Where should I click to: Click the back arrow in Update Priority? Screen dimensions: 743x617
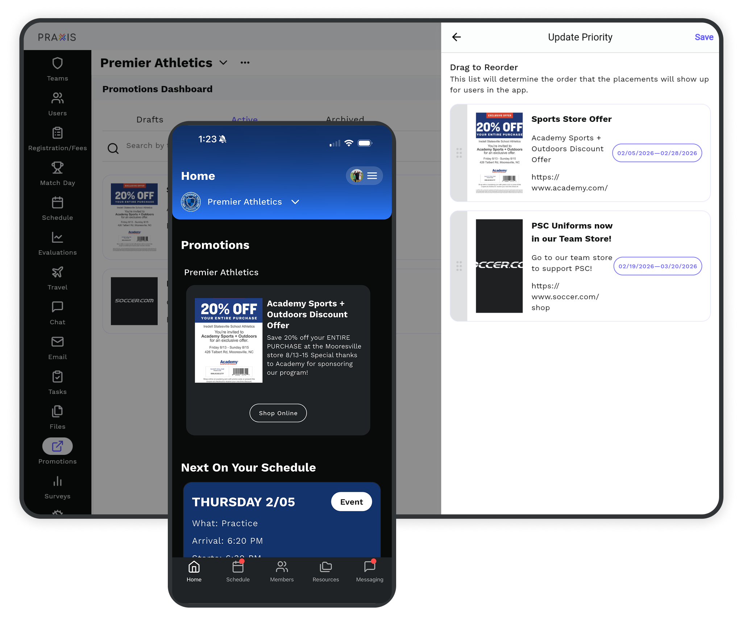point(457,37)
